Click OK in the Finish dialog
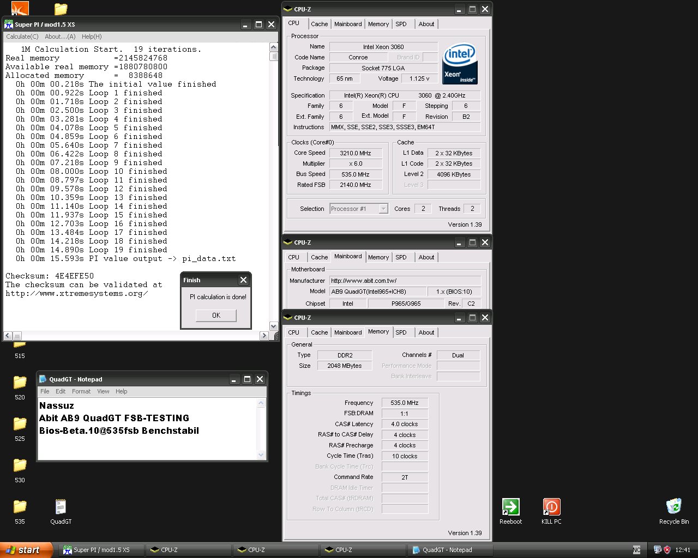The image size is (698, 558). pyautogui.click(x=216, y=316)
